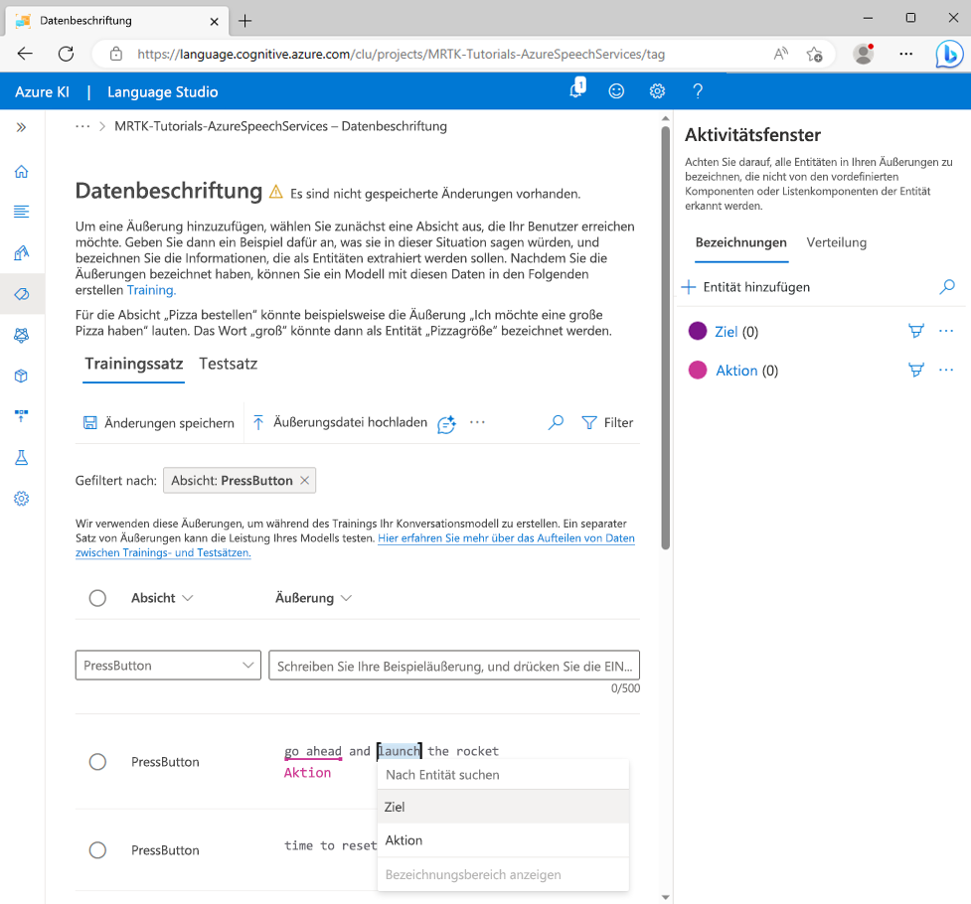
Task: Click Entität hinzufügen
Action: pos(746,287)
